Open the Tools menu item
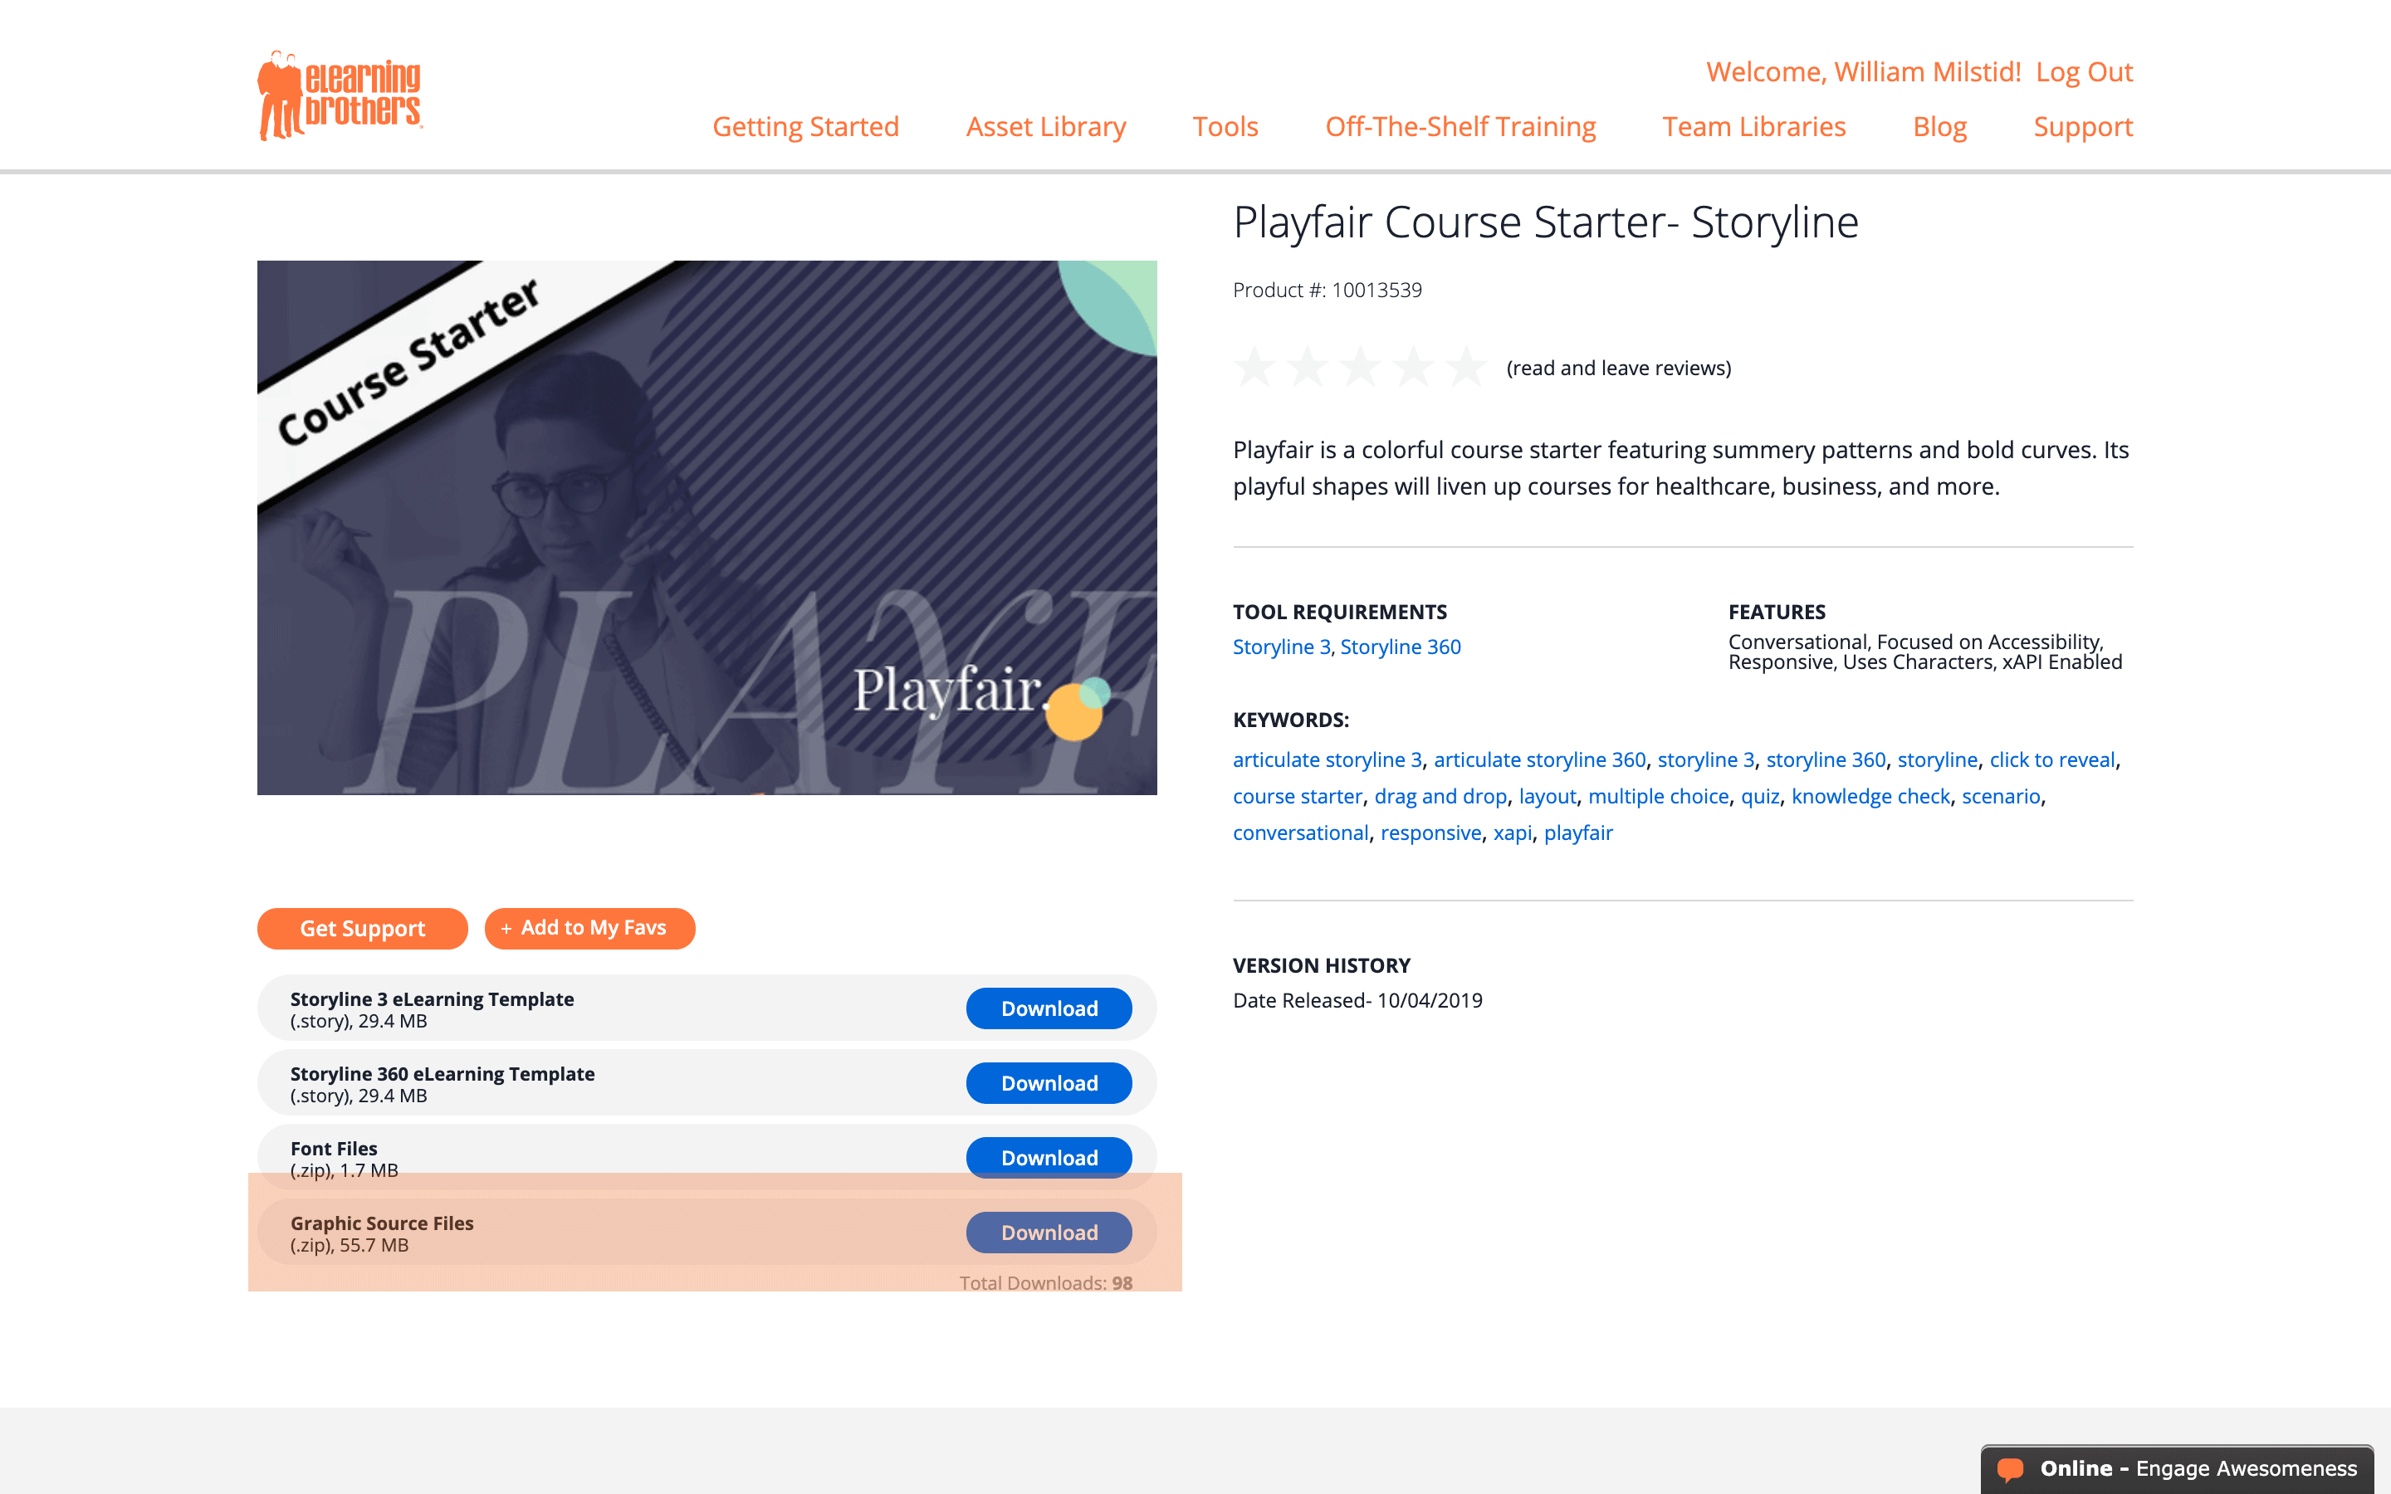Viewport: 2391px width, 1494px height. click(1225, 126)
